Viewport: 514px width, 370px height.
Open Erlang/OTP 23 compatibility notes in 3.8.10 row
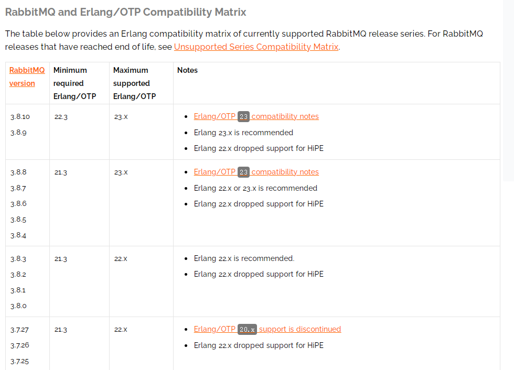(256, 116)
